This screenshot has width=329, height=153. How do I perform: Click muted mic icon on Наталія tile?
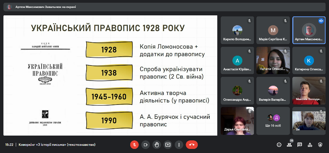[285, 51]
